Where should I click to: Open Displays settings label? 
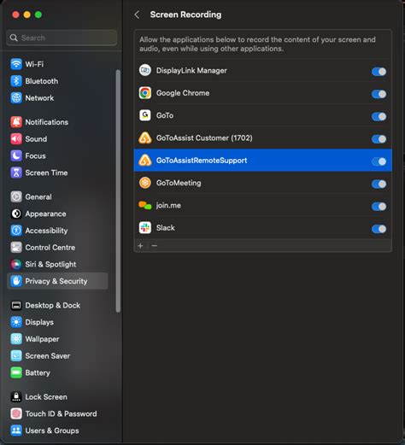[x=39, y=322]
